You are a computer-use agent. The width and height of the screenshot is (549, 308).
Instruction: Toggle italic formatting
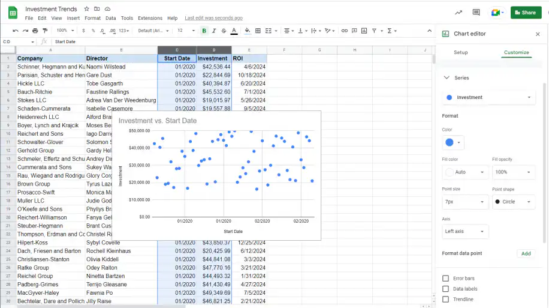(x=214, y=31)
